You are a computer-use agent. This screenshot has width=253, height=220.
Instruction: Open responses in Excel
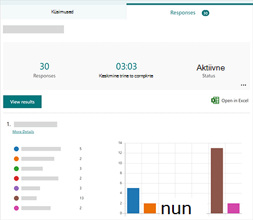coord(230,101)
